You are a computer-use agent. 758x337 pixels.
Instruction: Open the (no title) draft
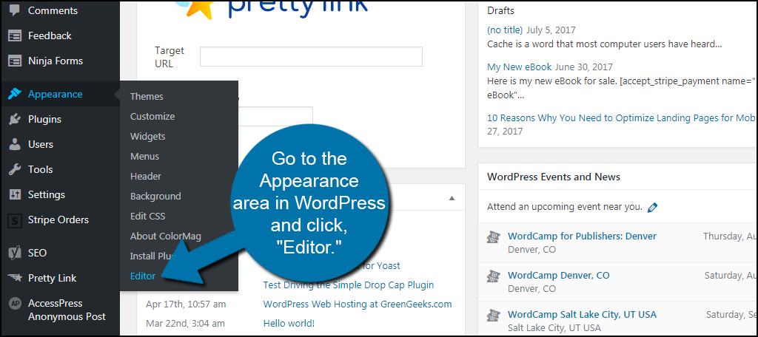(x=505, y=30)
